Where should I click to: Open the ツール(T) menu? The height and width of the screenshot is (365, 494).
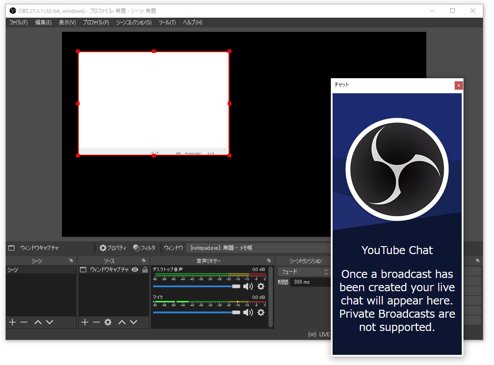point(167,23)
